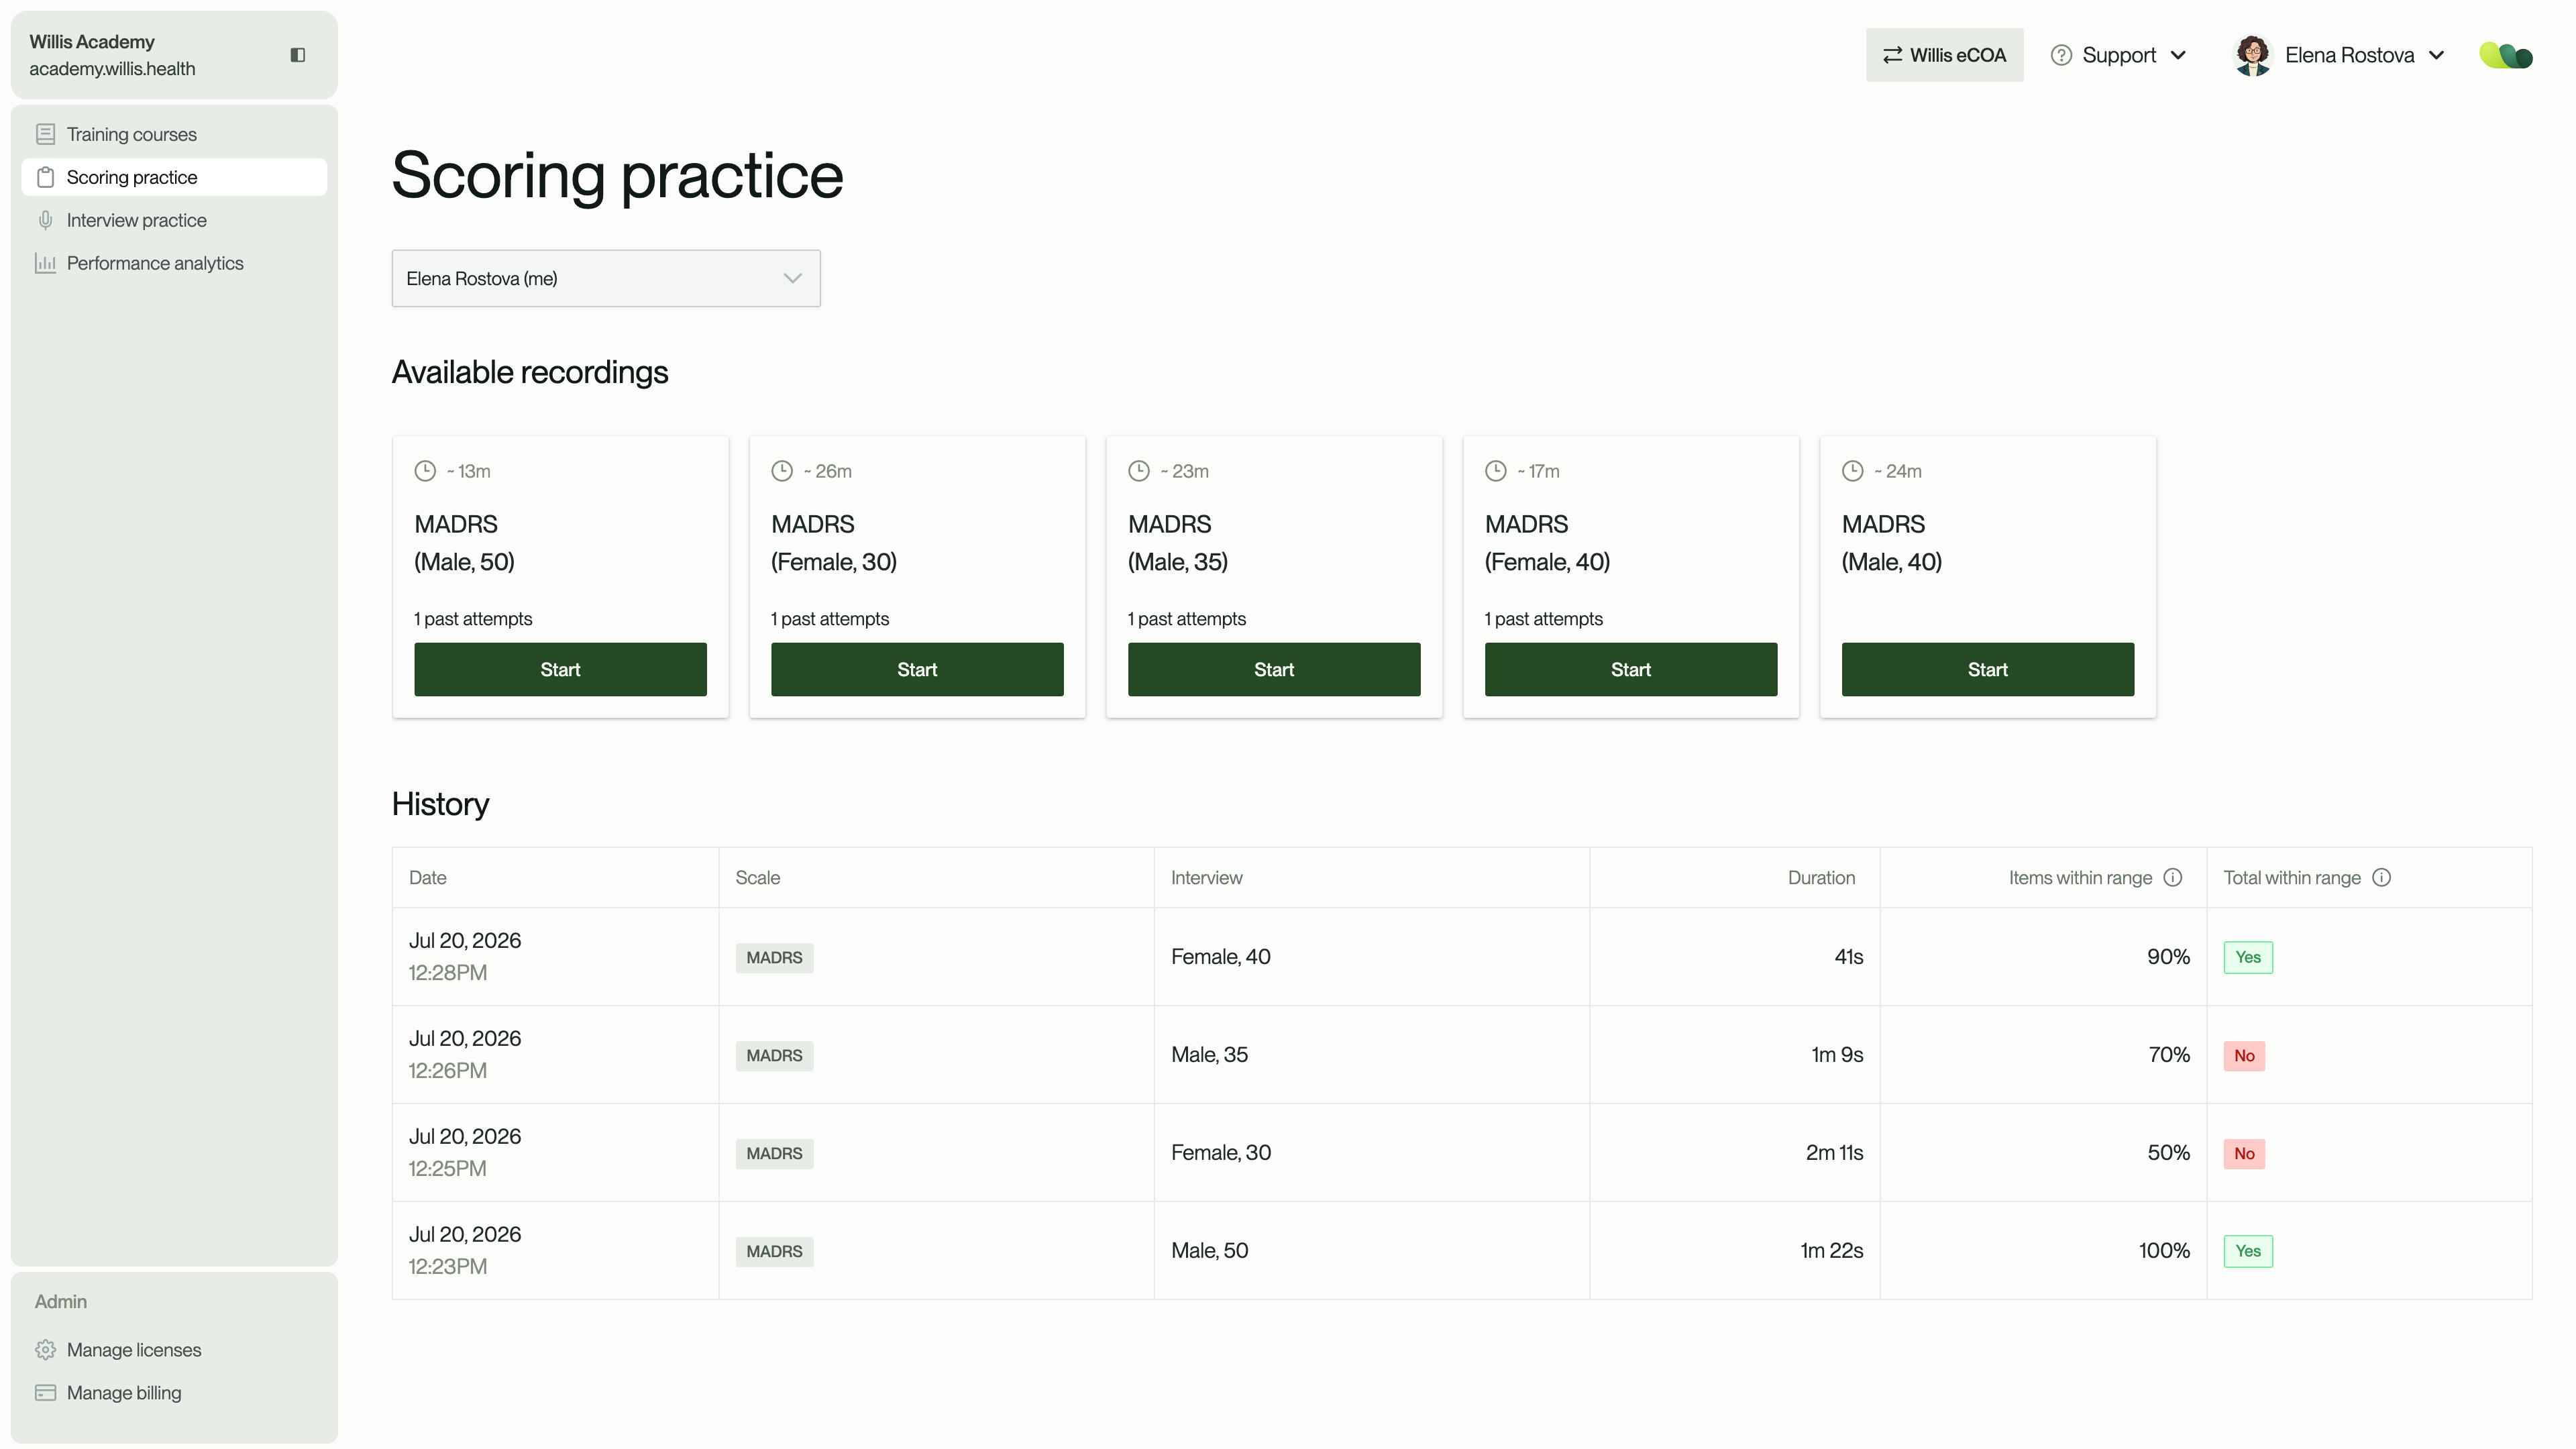Screen dimensions: 2576x1449
Task: Expand the Elena Rostova account menu chevron
Action: (2437, 55)
